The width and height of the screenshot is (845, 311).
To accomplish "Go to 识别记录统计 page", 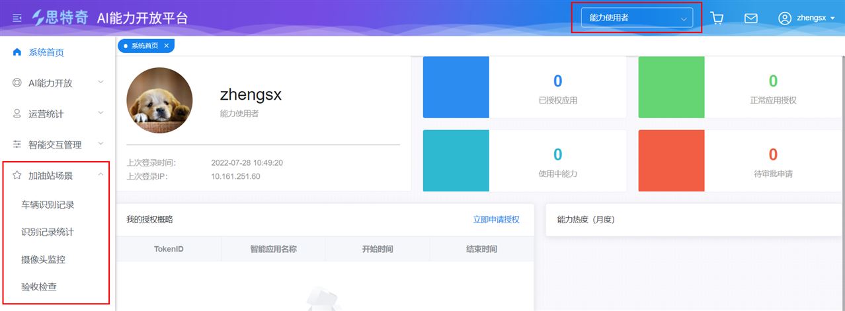I will point(48,232).
